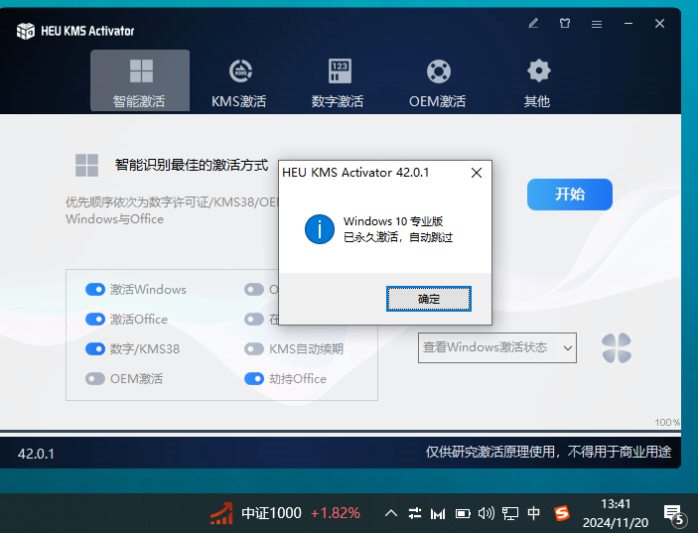The height and width of the screenshot is (533, 698).
Task: Toggle the switch partly hidden above KMS自动续期
Action: [254, 319]
